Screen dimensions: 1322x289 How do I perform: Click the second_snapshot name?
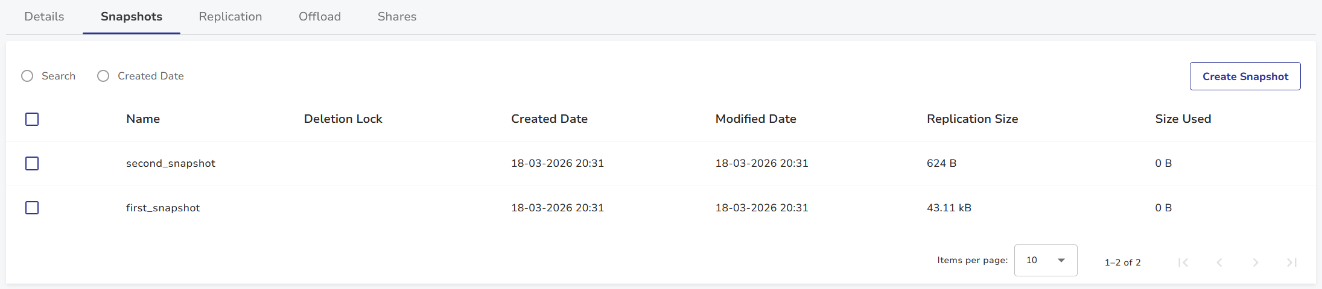point(171,163)
